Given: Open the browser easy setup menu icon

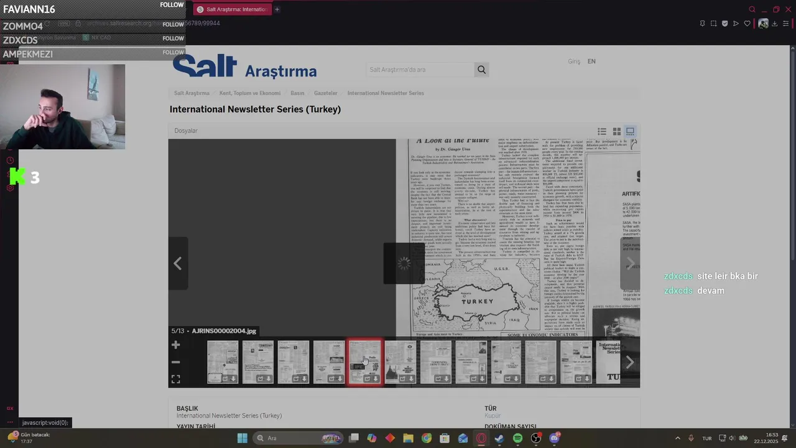Looking at the screenshot, I should [x=785, y=24].
